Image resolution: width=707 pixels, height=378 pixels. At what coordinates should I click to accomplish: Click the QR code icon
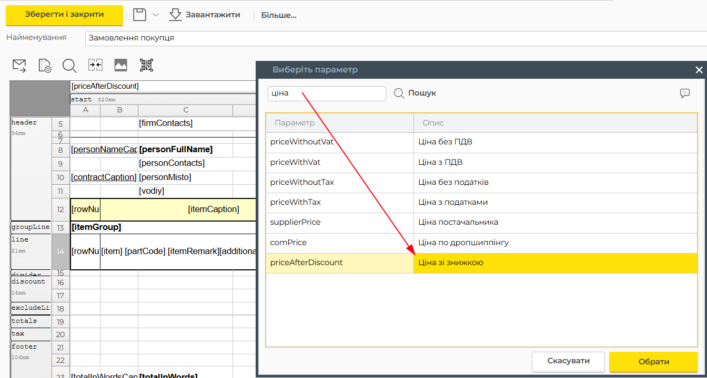click(146, 65)
